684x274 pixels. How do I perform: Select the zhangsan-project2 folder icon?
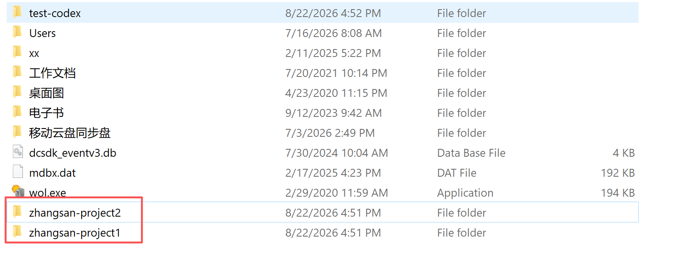click(17, 212)
